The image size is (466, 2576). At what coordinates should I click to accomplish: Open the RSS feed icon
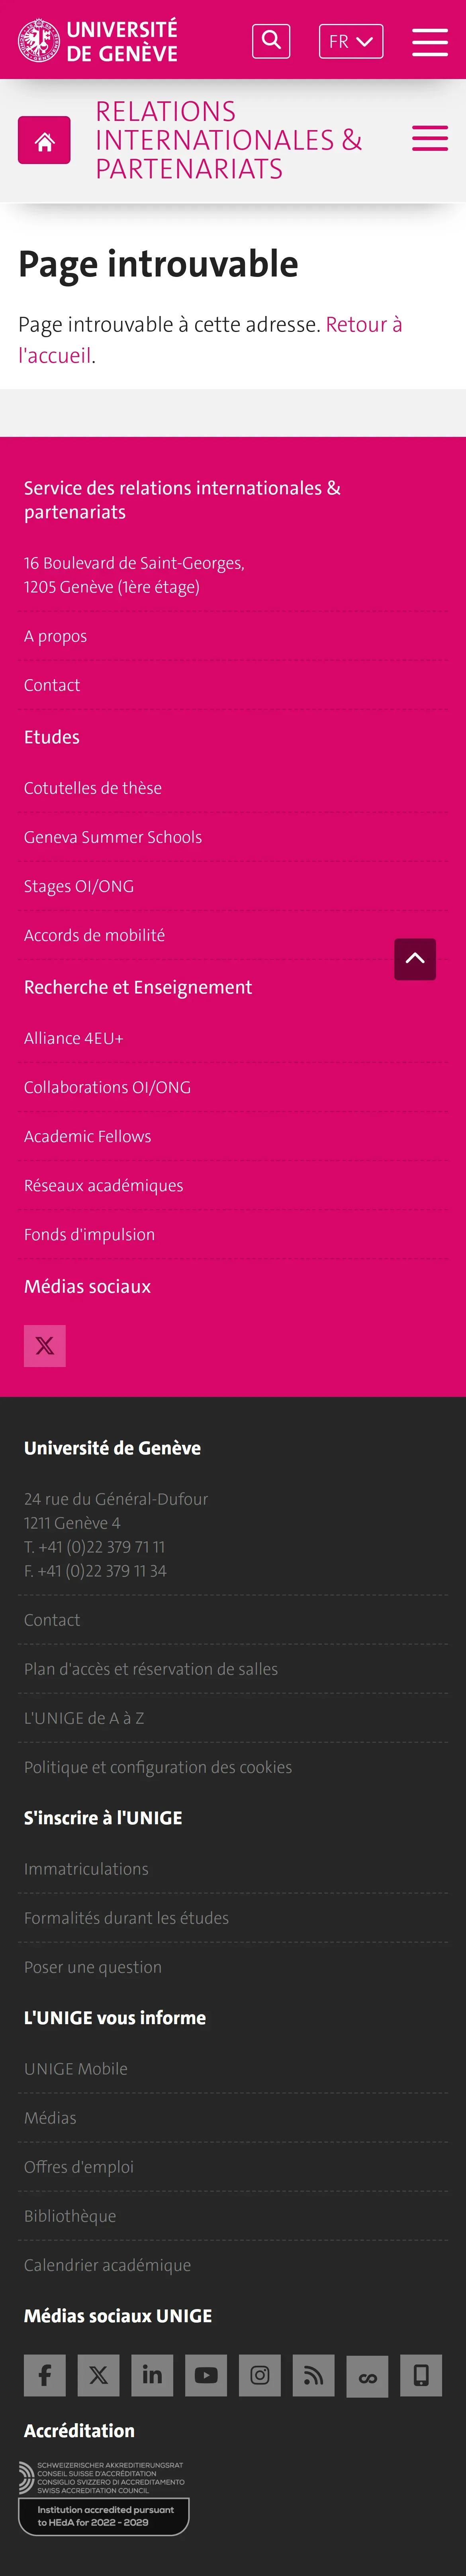point(313,2374)
